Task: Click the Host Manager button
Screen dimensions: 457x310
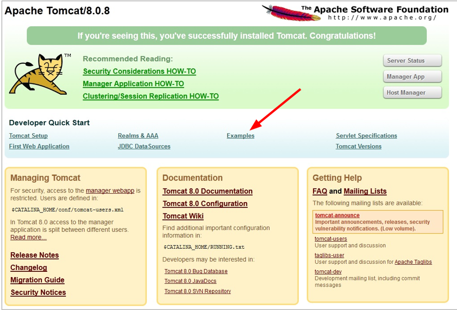Action: click(412, 93)
